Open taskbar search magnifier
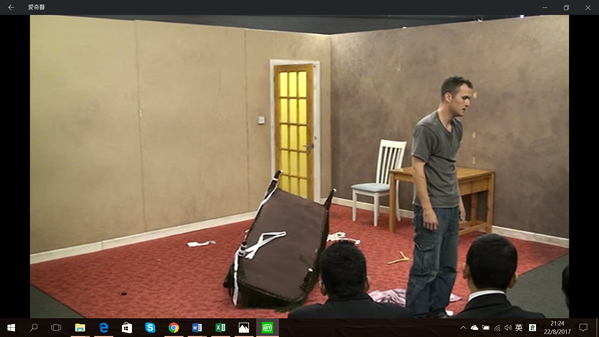The width and height of the screenshot is (599, 337). [x=34, y=328]
